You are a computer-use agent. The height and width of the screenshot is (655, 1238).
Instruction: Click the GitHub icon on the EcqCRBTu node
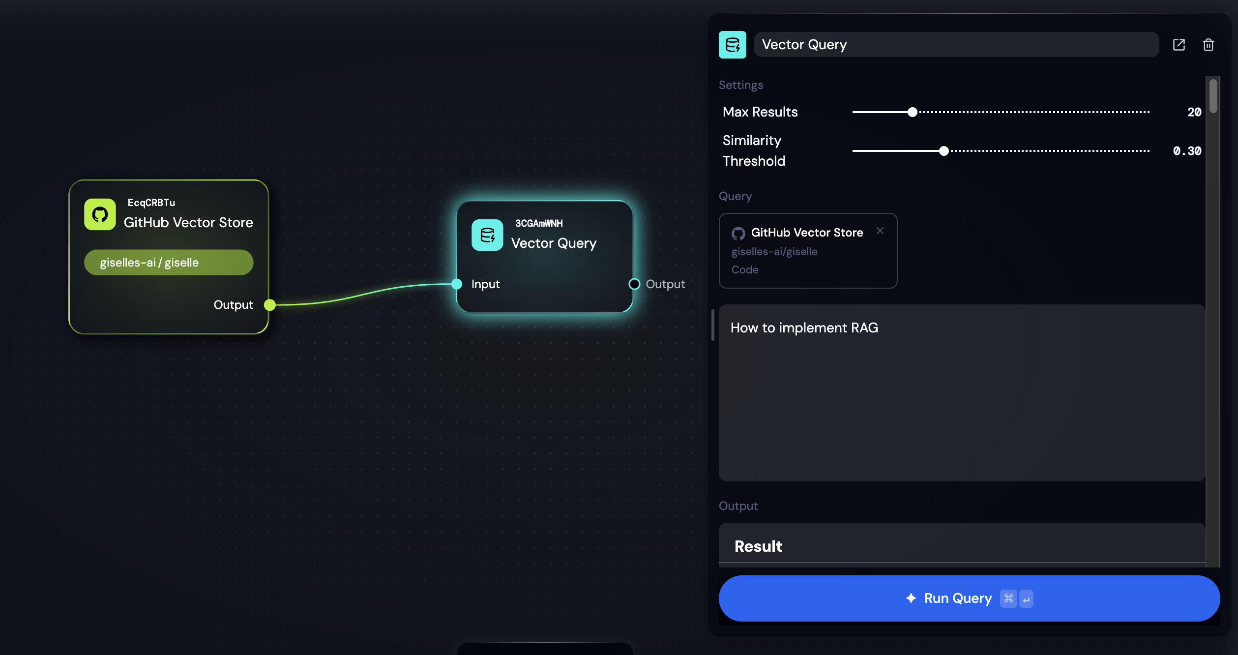(x=100, y=214)
